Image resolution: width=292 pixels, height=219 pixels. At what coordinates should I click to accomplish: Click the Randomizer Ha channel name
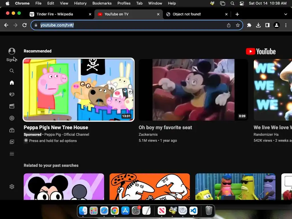click(266, 135)
